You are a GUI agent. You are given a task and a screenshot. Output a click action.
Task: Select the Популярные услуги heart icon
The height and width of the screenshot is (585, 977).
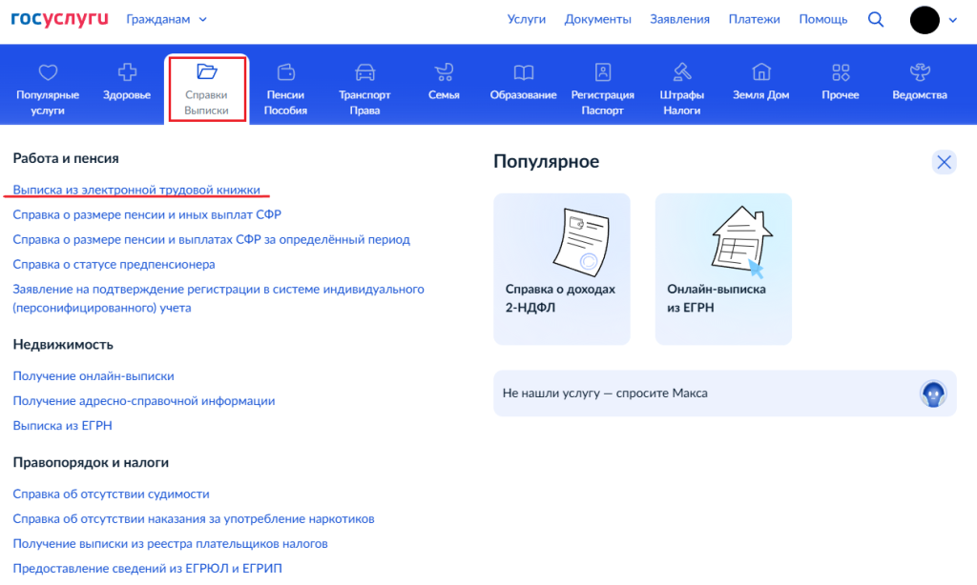click(48, 72)
